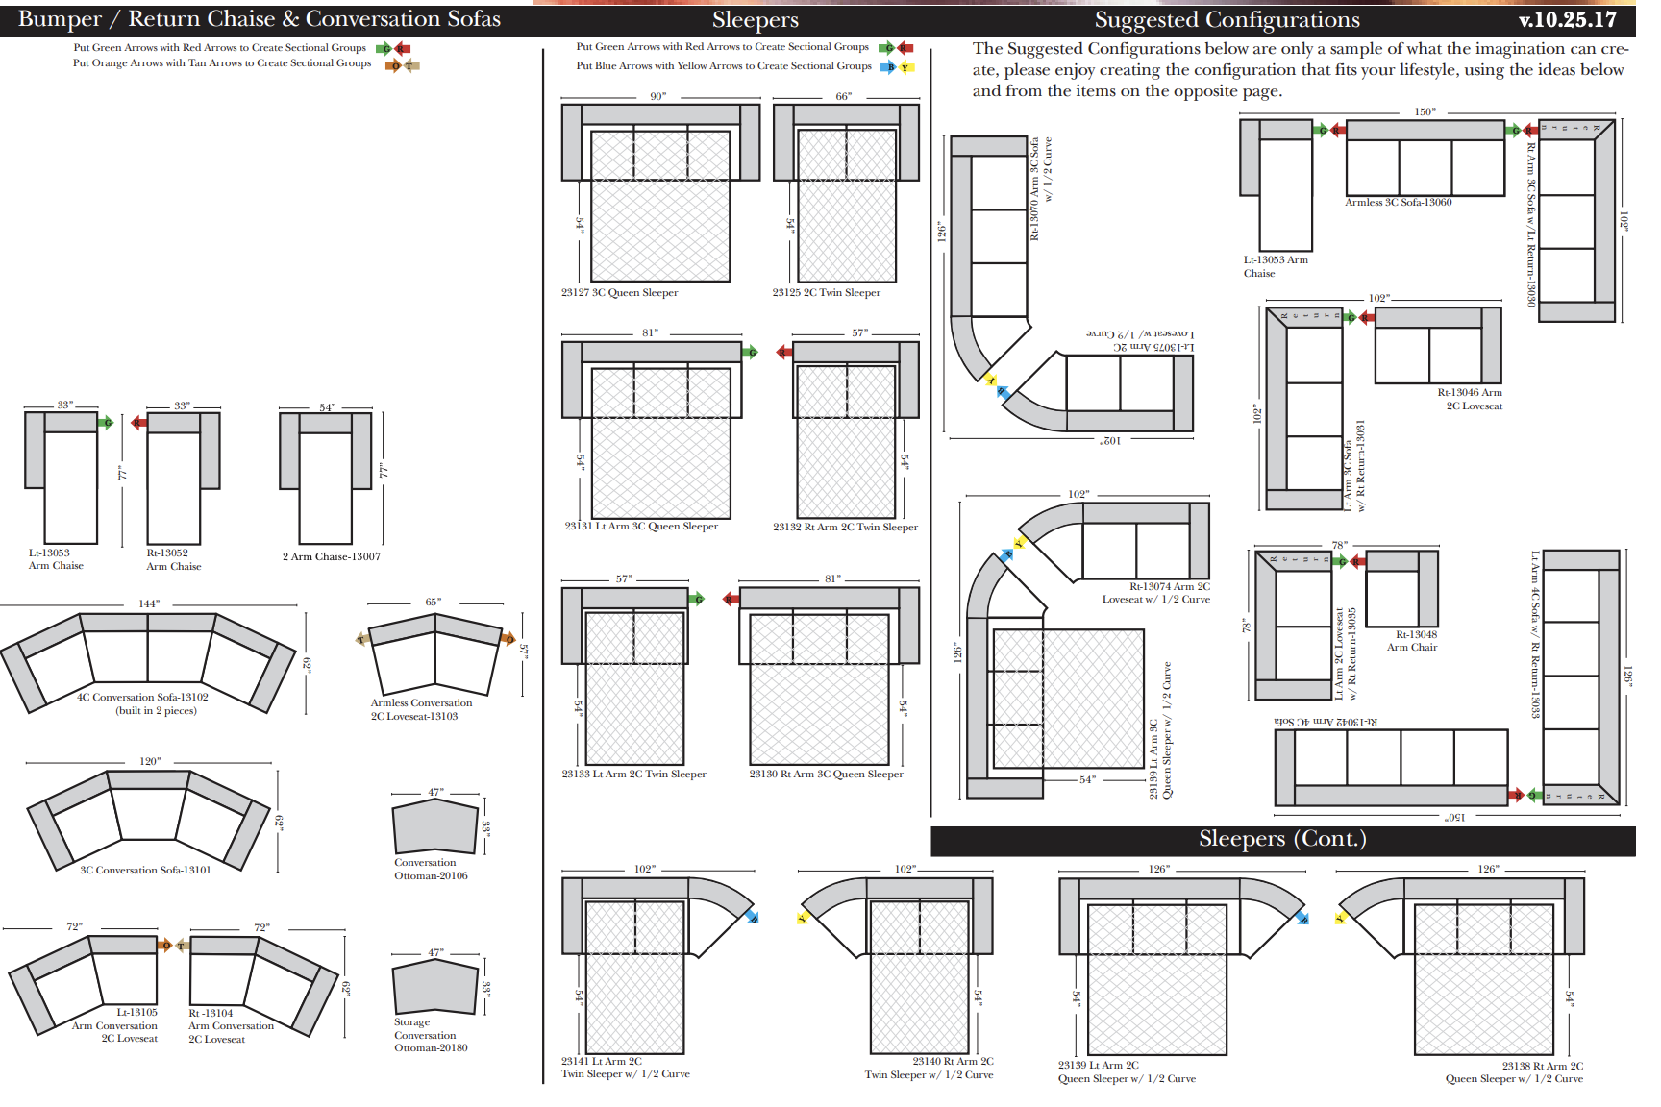Click the Suggested Configurations heading
Screen dimensions: 1661x1107
coord(1227,19)
